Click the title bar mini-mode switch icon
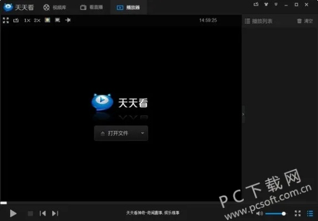The image size is (318, 221). click(x=256, y=4)
